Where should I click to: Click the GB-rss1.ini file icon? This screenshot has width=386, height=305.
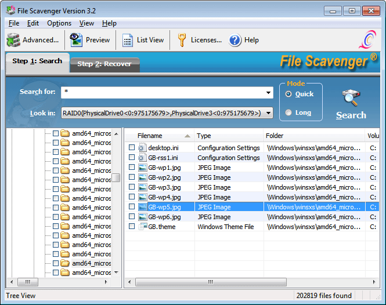pyautogui.click(x=142, y=158)
